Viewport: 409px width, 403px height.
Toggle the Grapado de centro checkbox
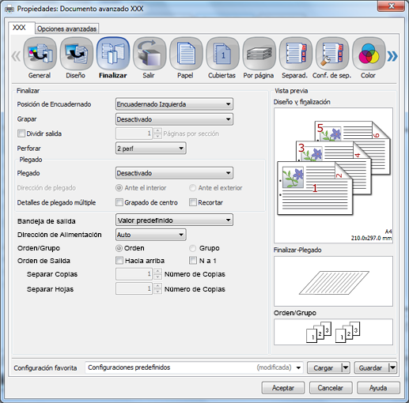[119, 202]
